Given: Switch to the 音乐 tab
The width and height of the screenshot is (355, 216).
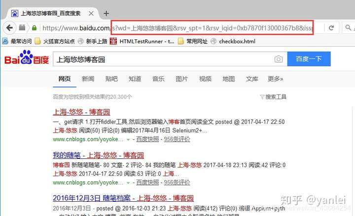Looking at the screenshot, I should [158, 79].
